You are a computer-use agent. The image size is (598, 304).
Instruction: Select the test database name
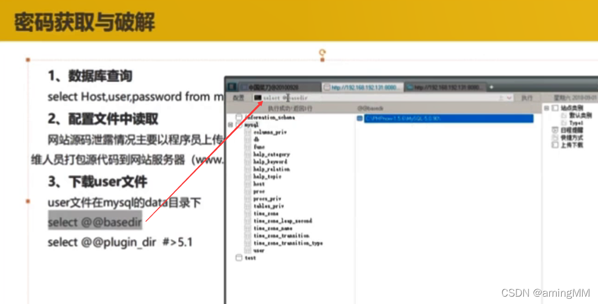pos(250,258)
